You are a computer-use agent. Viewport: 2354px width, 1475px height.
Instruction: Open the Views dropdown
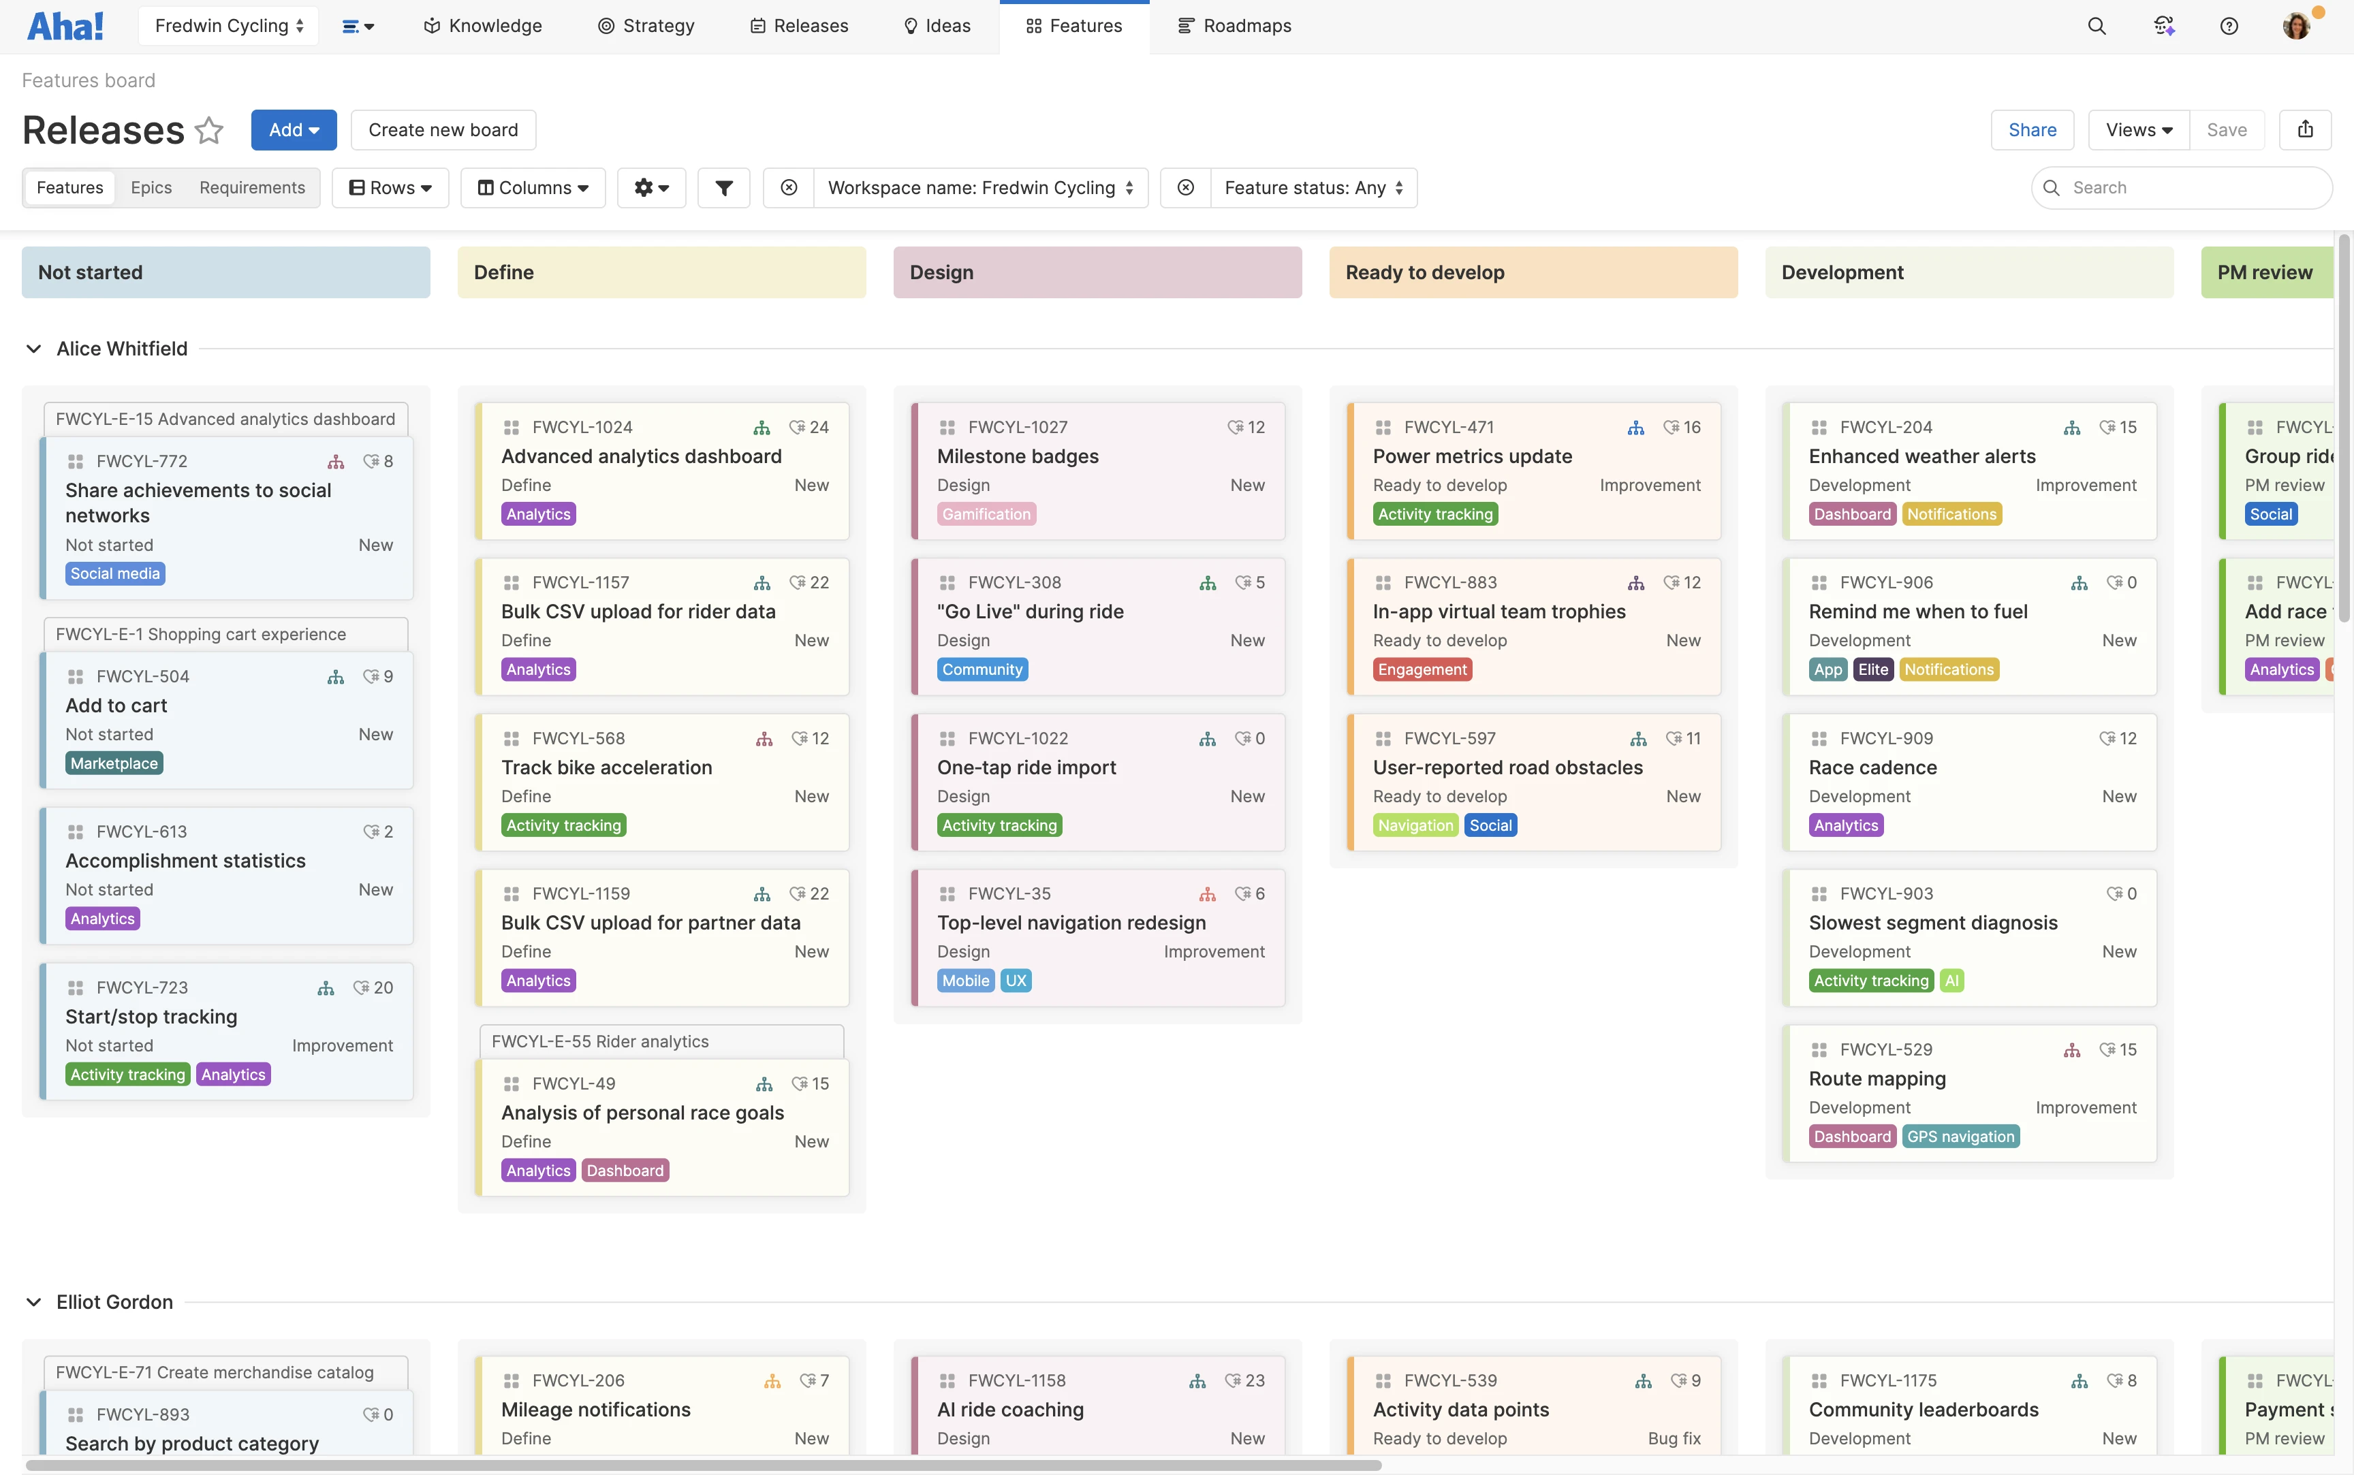(x=2138, y=130)
